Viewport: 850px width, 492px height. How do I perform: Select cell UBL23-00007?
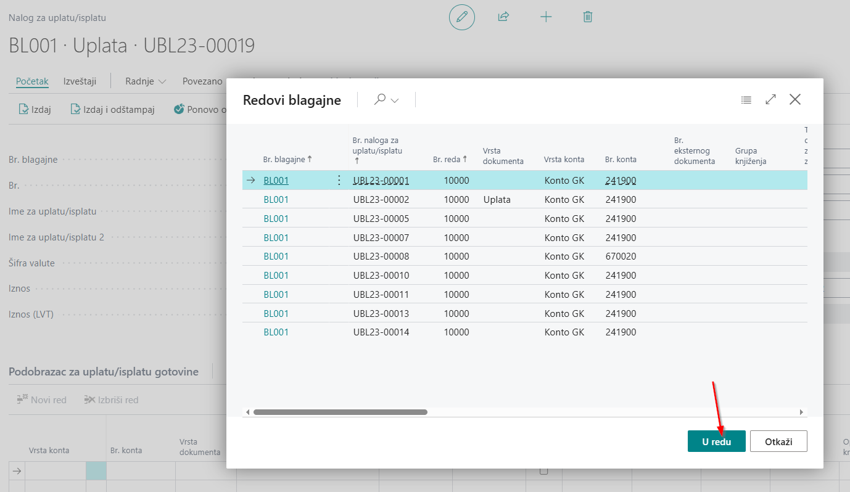point(381,237)
